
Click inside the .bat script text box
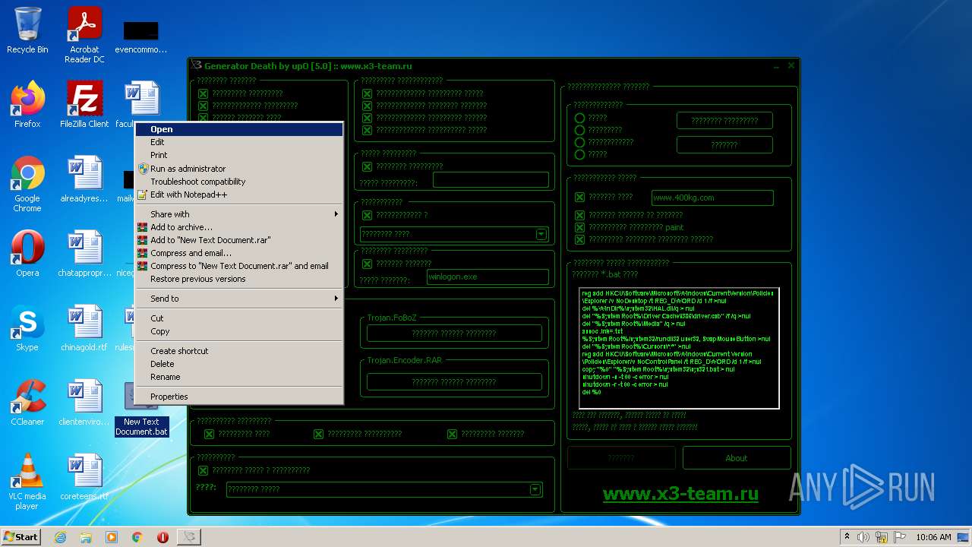pos(679,348)
